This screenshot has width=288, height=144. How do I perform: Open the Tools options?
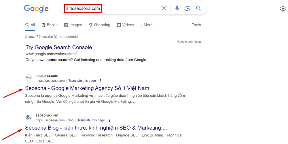pos(196,25)
